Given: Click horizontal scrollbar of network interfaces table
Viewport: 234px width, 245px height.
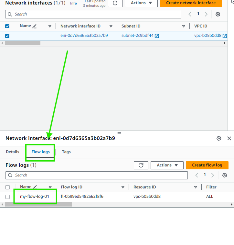Looking at the screenshot, I should pyautogui.click(x=23, y=43).
